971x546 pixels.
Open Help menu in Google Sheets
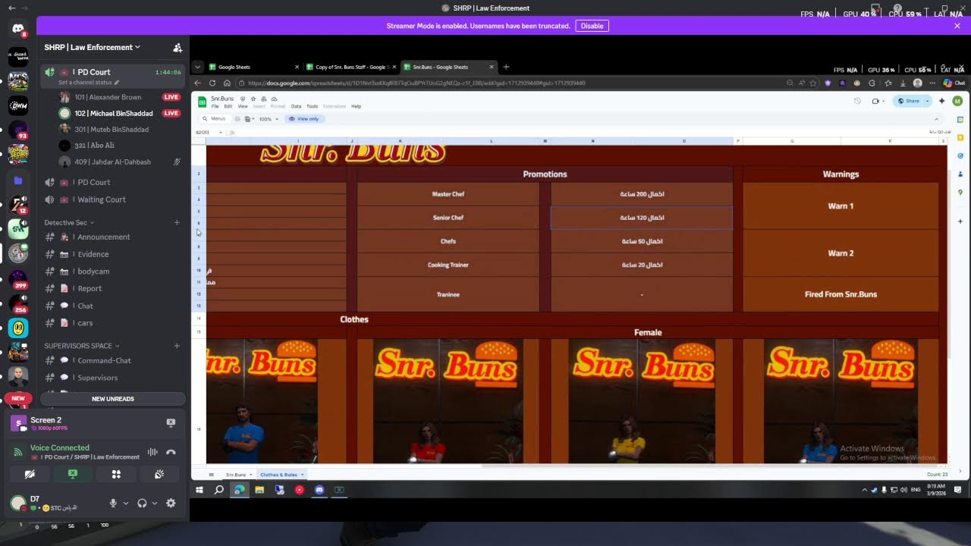[356, 106]
